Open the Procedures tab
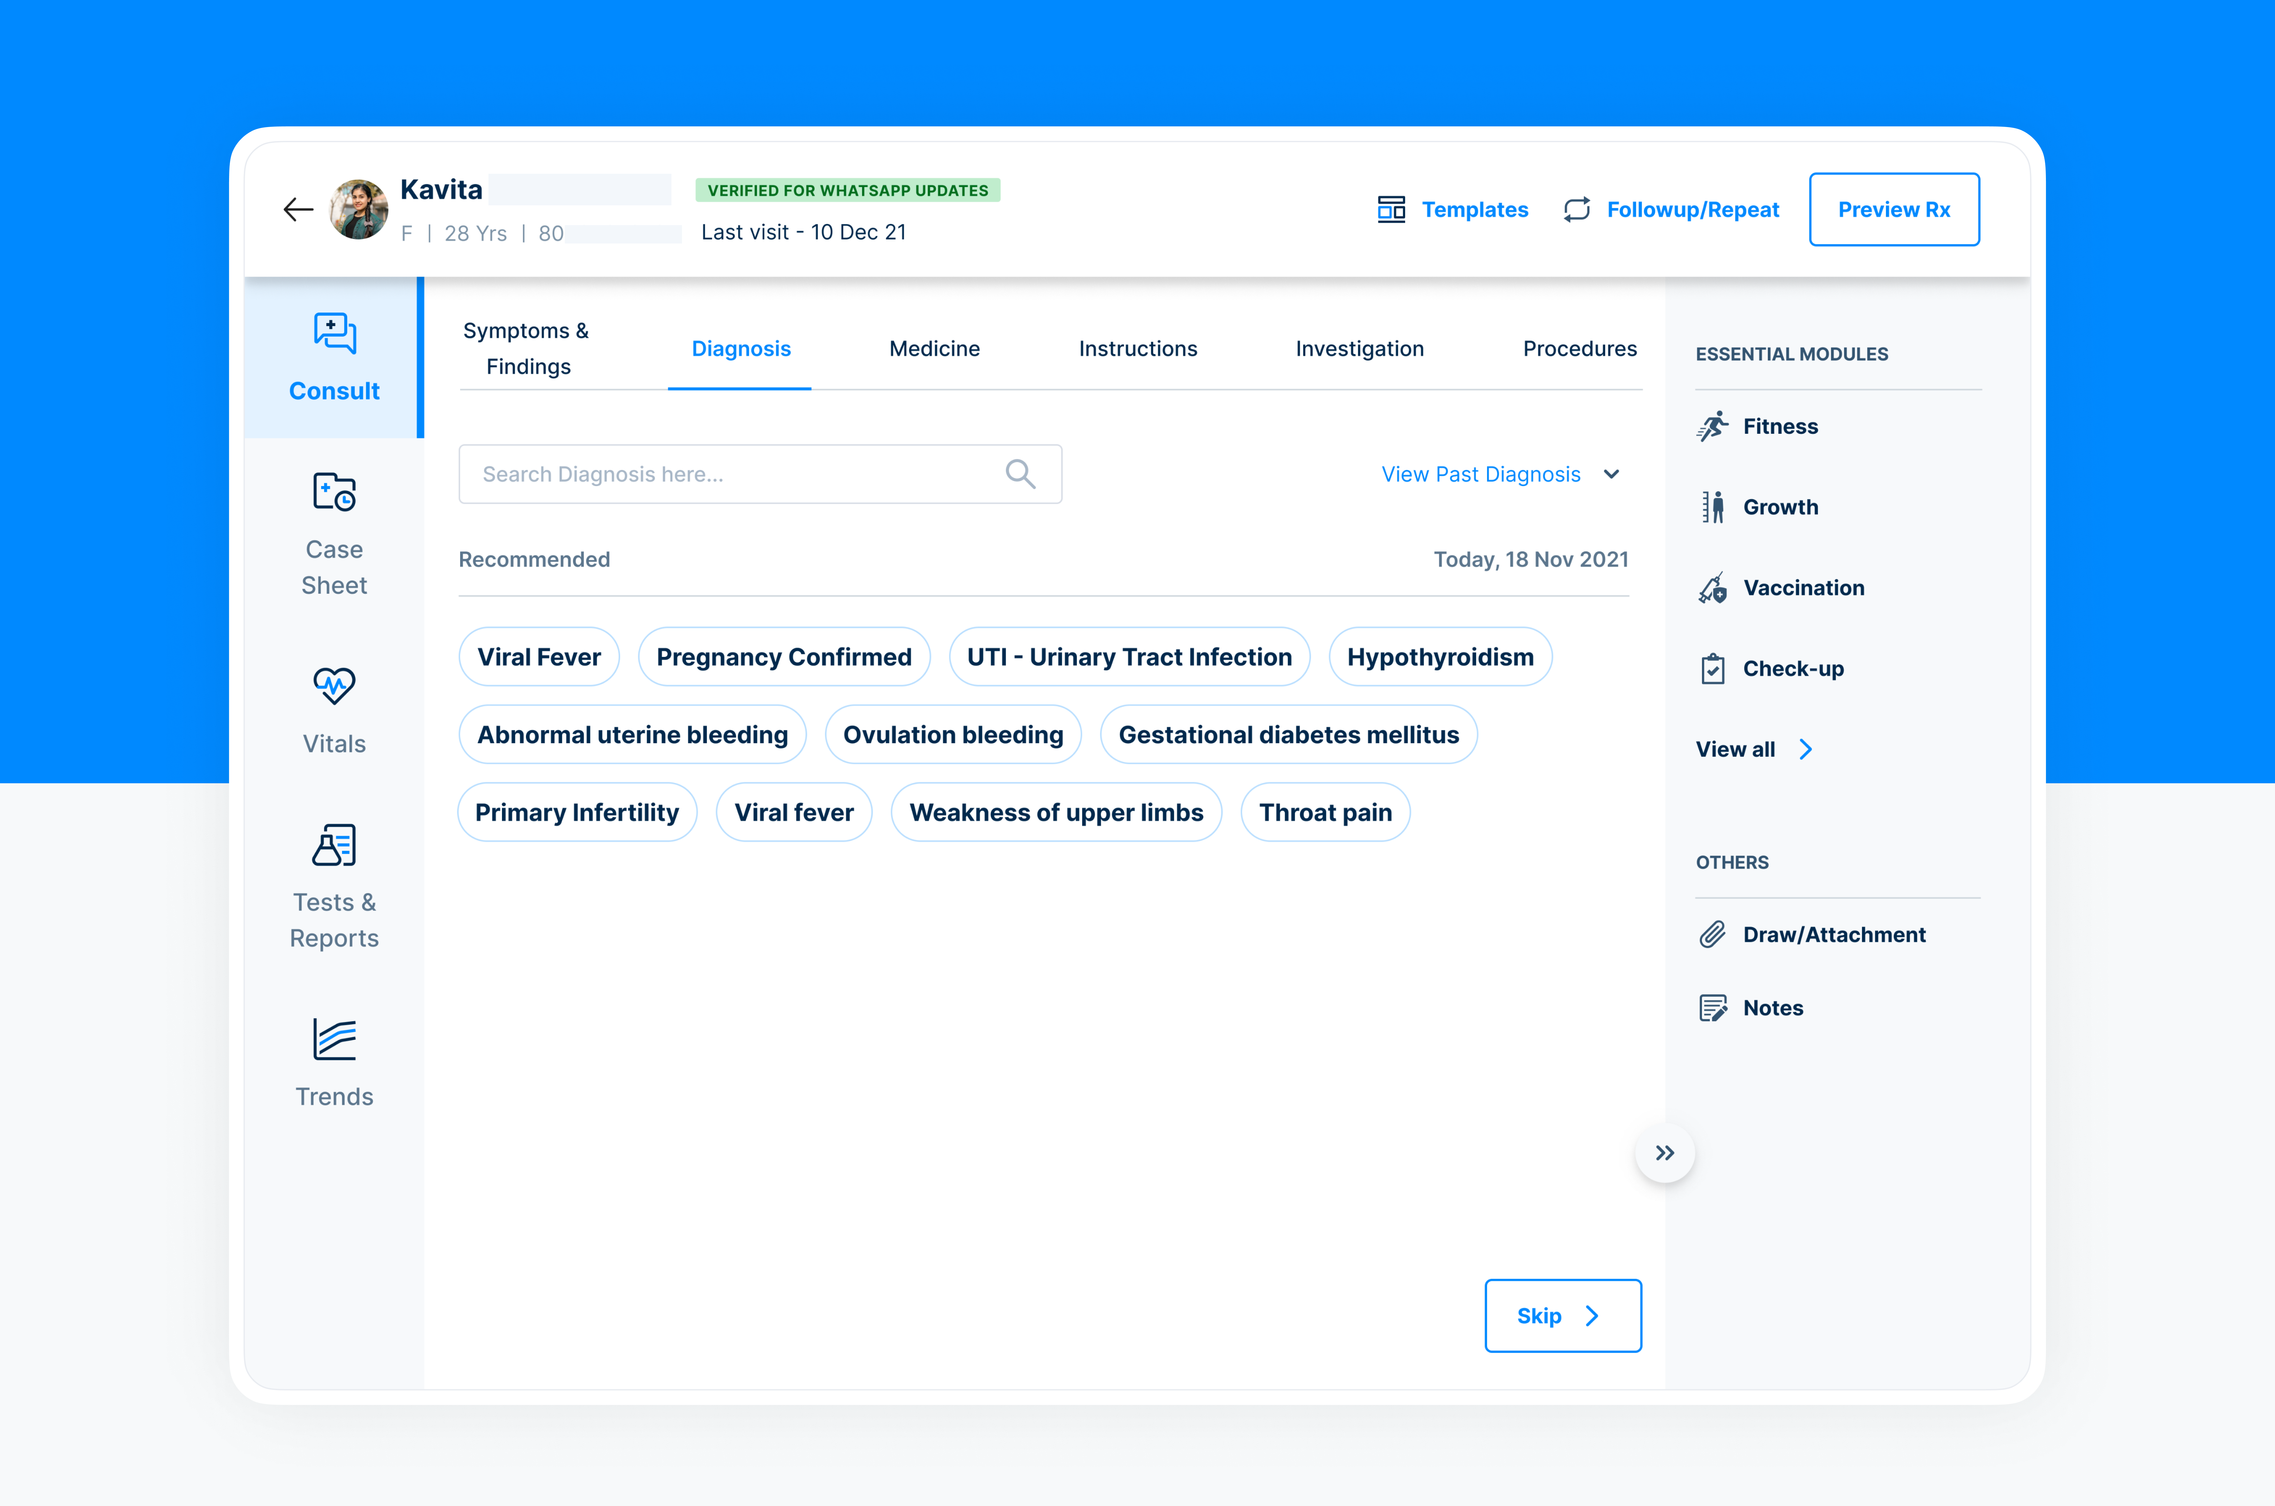The image size is (2275, 1506). click(x=1580, y=349)
